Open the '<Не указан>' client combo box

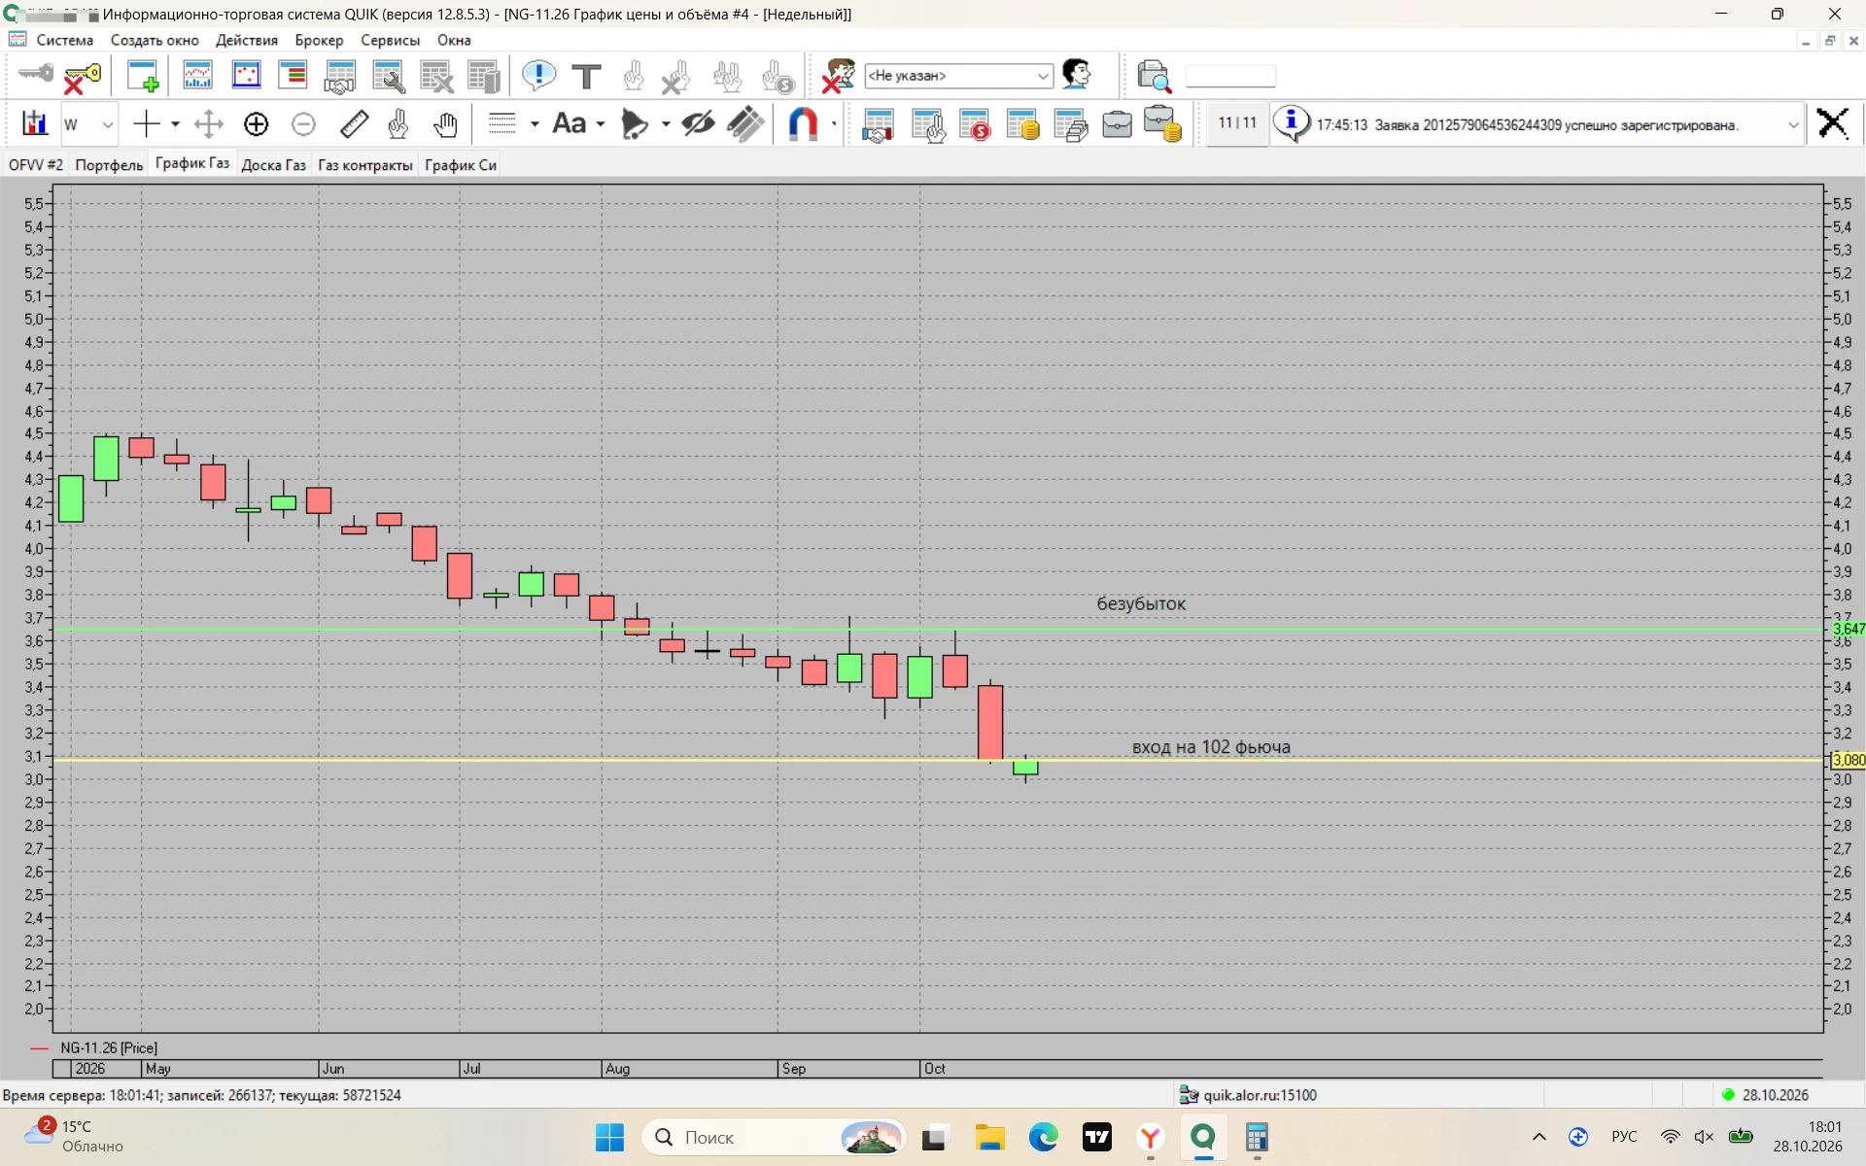click(958, 76)
